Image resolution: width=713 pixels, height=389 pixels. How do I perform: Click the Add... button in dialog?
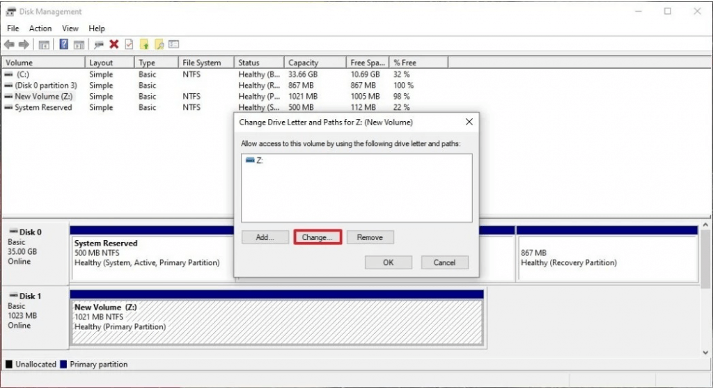pos(265,237)
